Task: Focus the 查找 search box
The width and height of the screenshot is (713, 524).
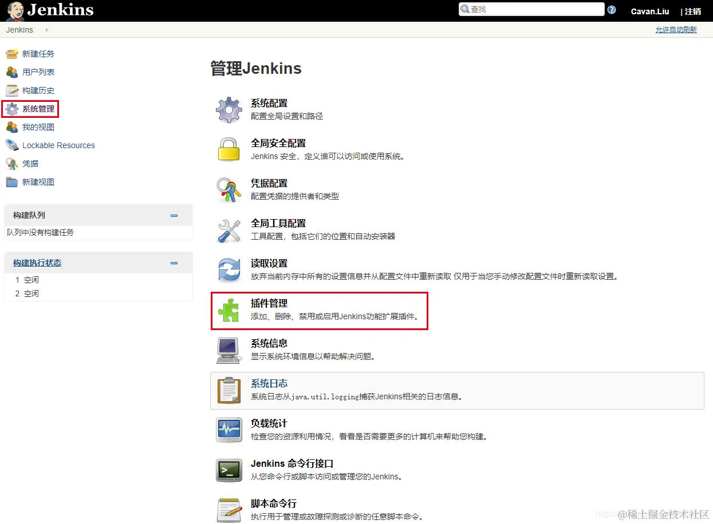Action: 531,9
